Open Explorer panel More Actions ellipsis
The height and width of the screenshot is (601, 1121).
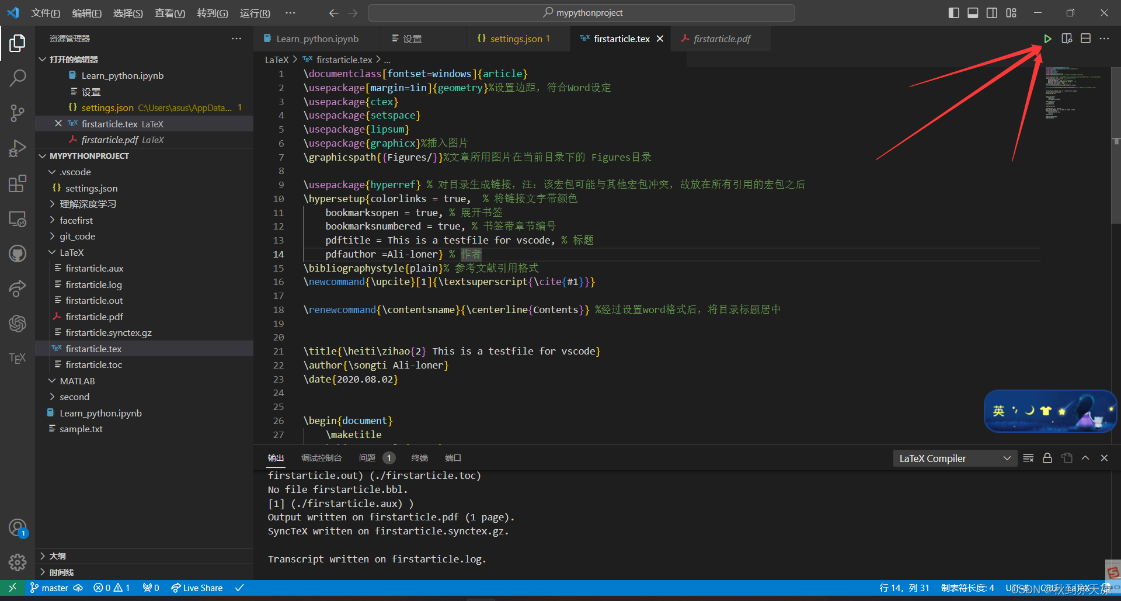236,39
